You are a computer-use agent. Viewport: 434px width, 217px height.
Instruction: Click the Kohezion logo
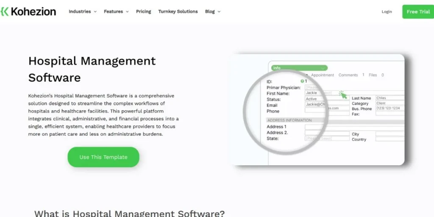point(28,11)
